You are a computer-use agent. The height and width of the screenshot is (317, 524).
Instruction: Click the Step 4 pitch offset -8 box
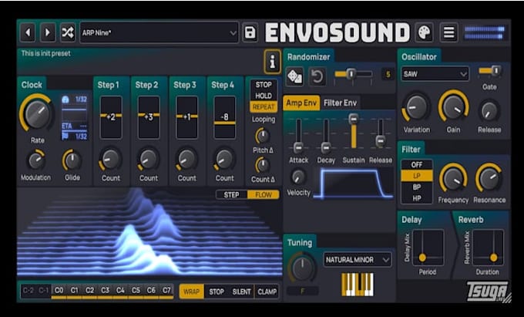224,117
